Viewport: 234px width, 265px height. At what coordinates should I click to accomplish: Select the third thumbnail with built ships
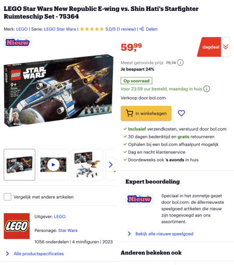click(87, 165)
